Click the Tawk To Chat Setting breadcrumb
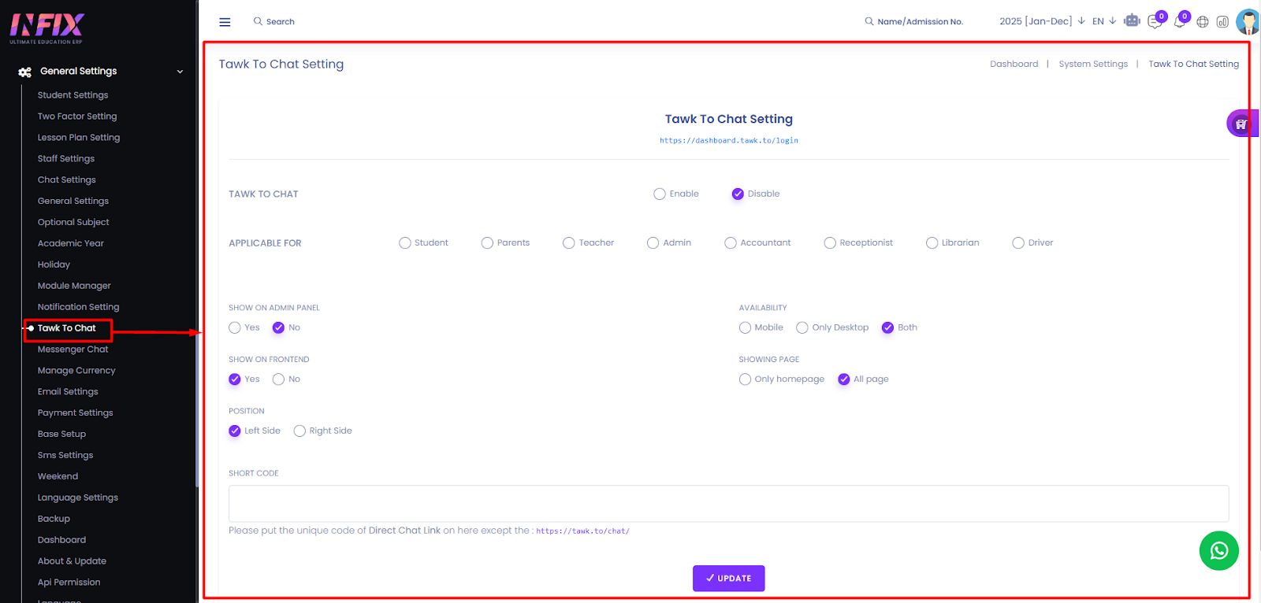Viewport: 1261px width, 603px height. point(1194,65)
